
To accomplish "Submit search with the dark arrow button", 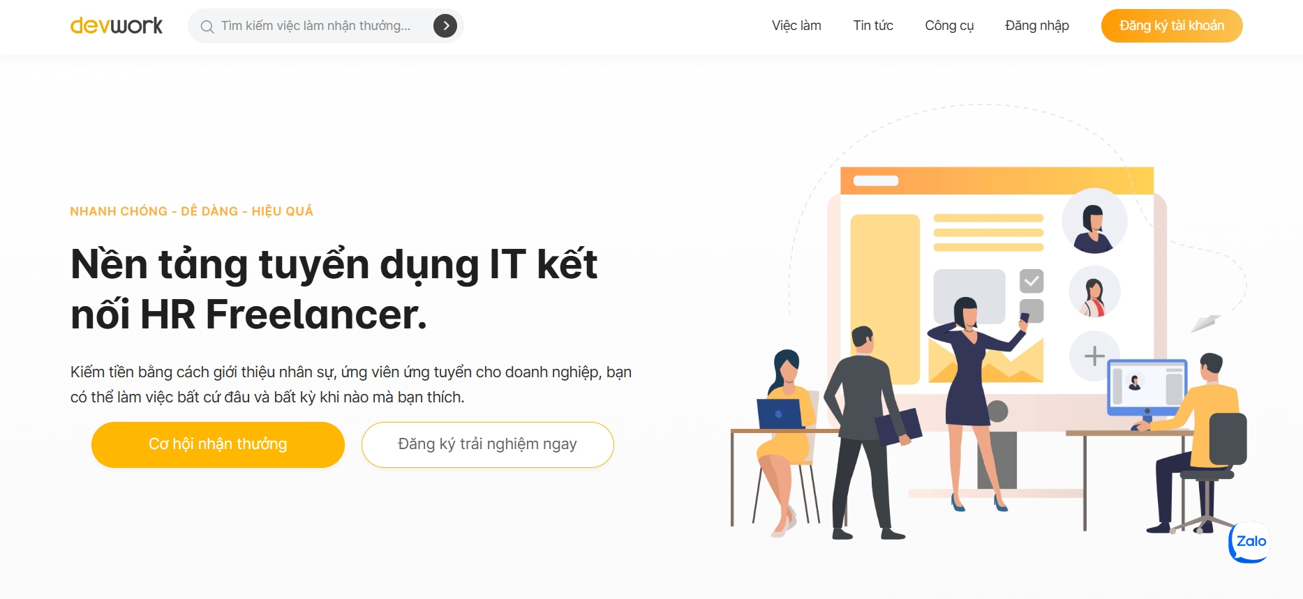I will coord(445,26).
